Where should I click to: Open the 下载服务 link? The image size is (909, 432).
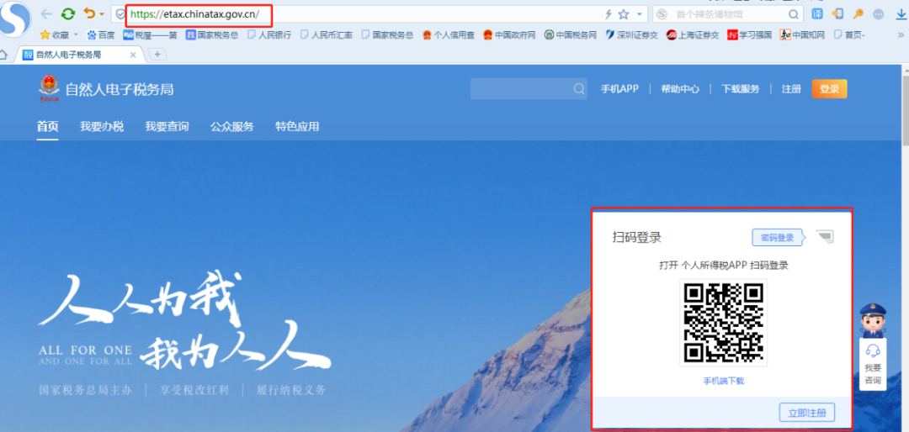(741, 89)
